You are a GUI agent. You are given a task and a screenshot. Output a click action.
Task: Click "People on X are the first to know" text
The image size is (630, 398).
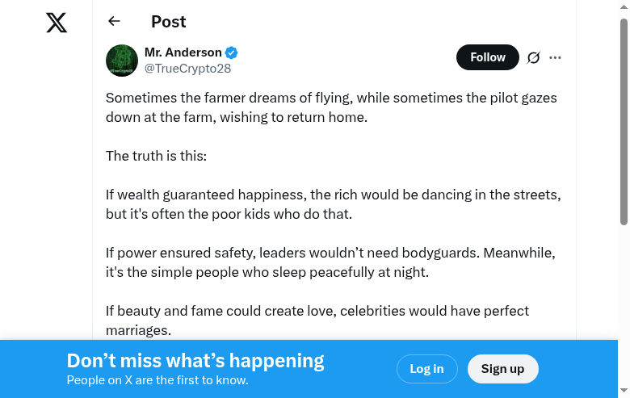pyautogui.click(x=157, y=380)
